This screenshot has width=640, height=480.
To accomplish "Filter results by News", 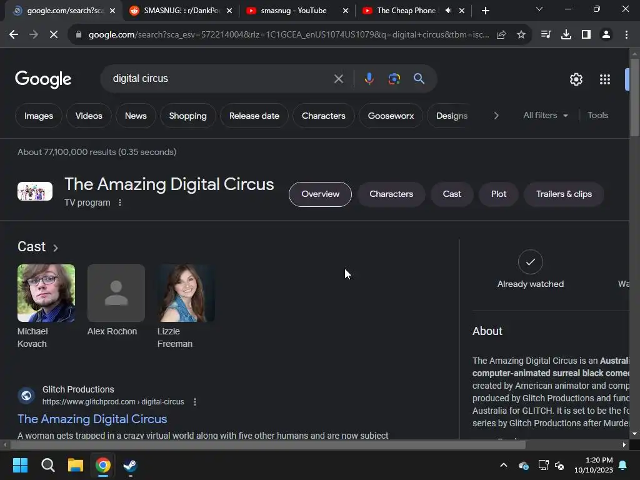I will pyautogui.click(x=136, y=116).
